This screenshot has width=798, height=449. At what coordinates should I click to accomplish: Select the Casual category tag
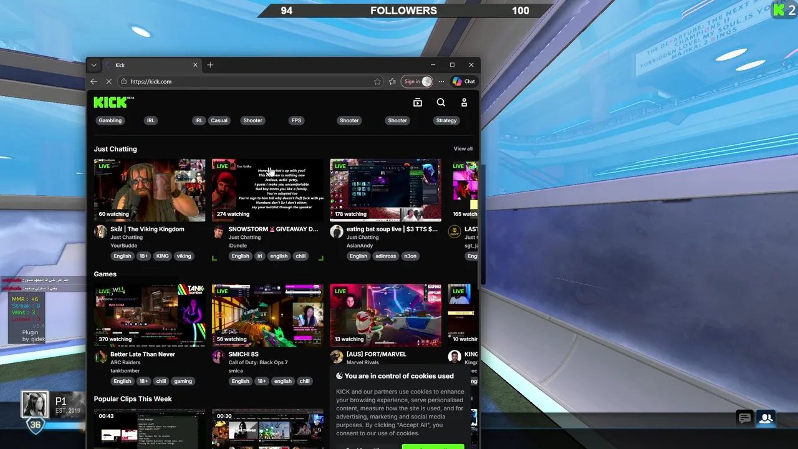click(219, 120)
